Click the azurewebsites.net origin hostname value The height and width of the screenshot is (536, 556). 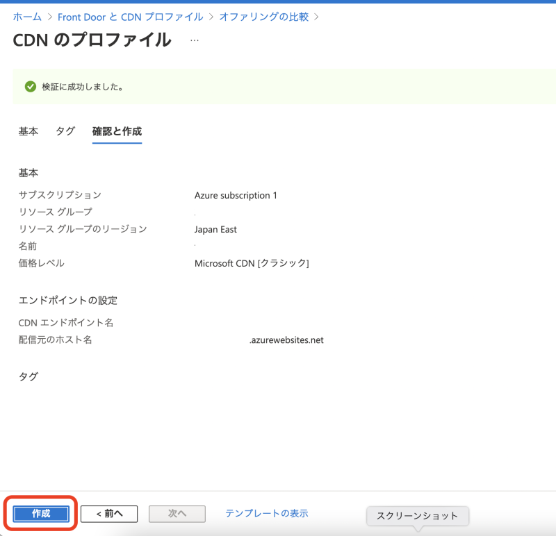pyautogui.click(x=288, y=340)
